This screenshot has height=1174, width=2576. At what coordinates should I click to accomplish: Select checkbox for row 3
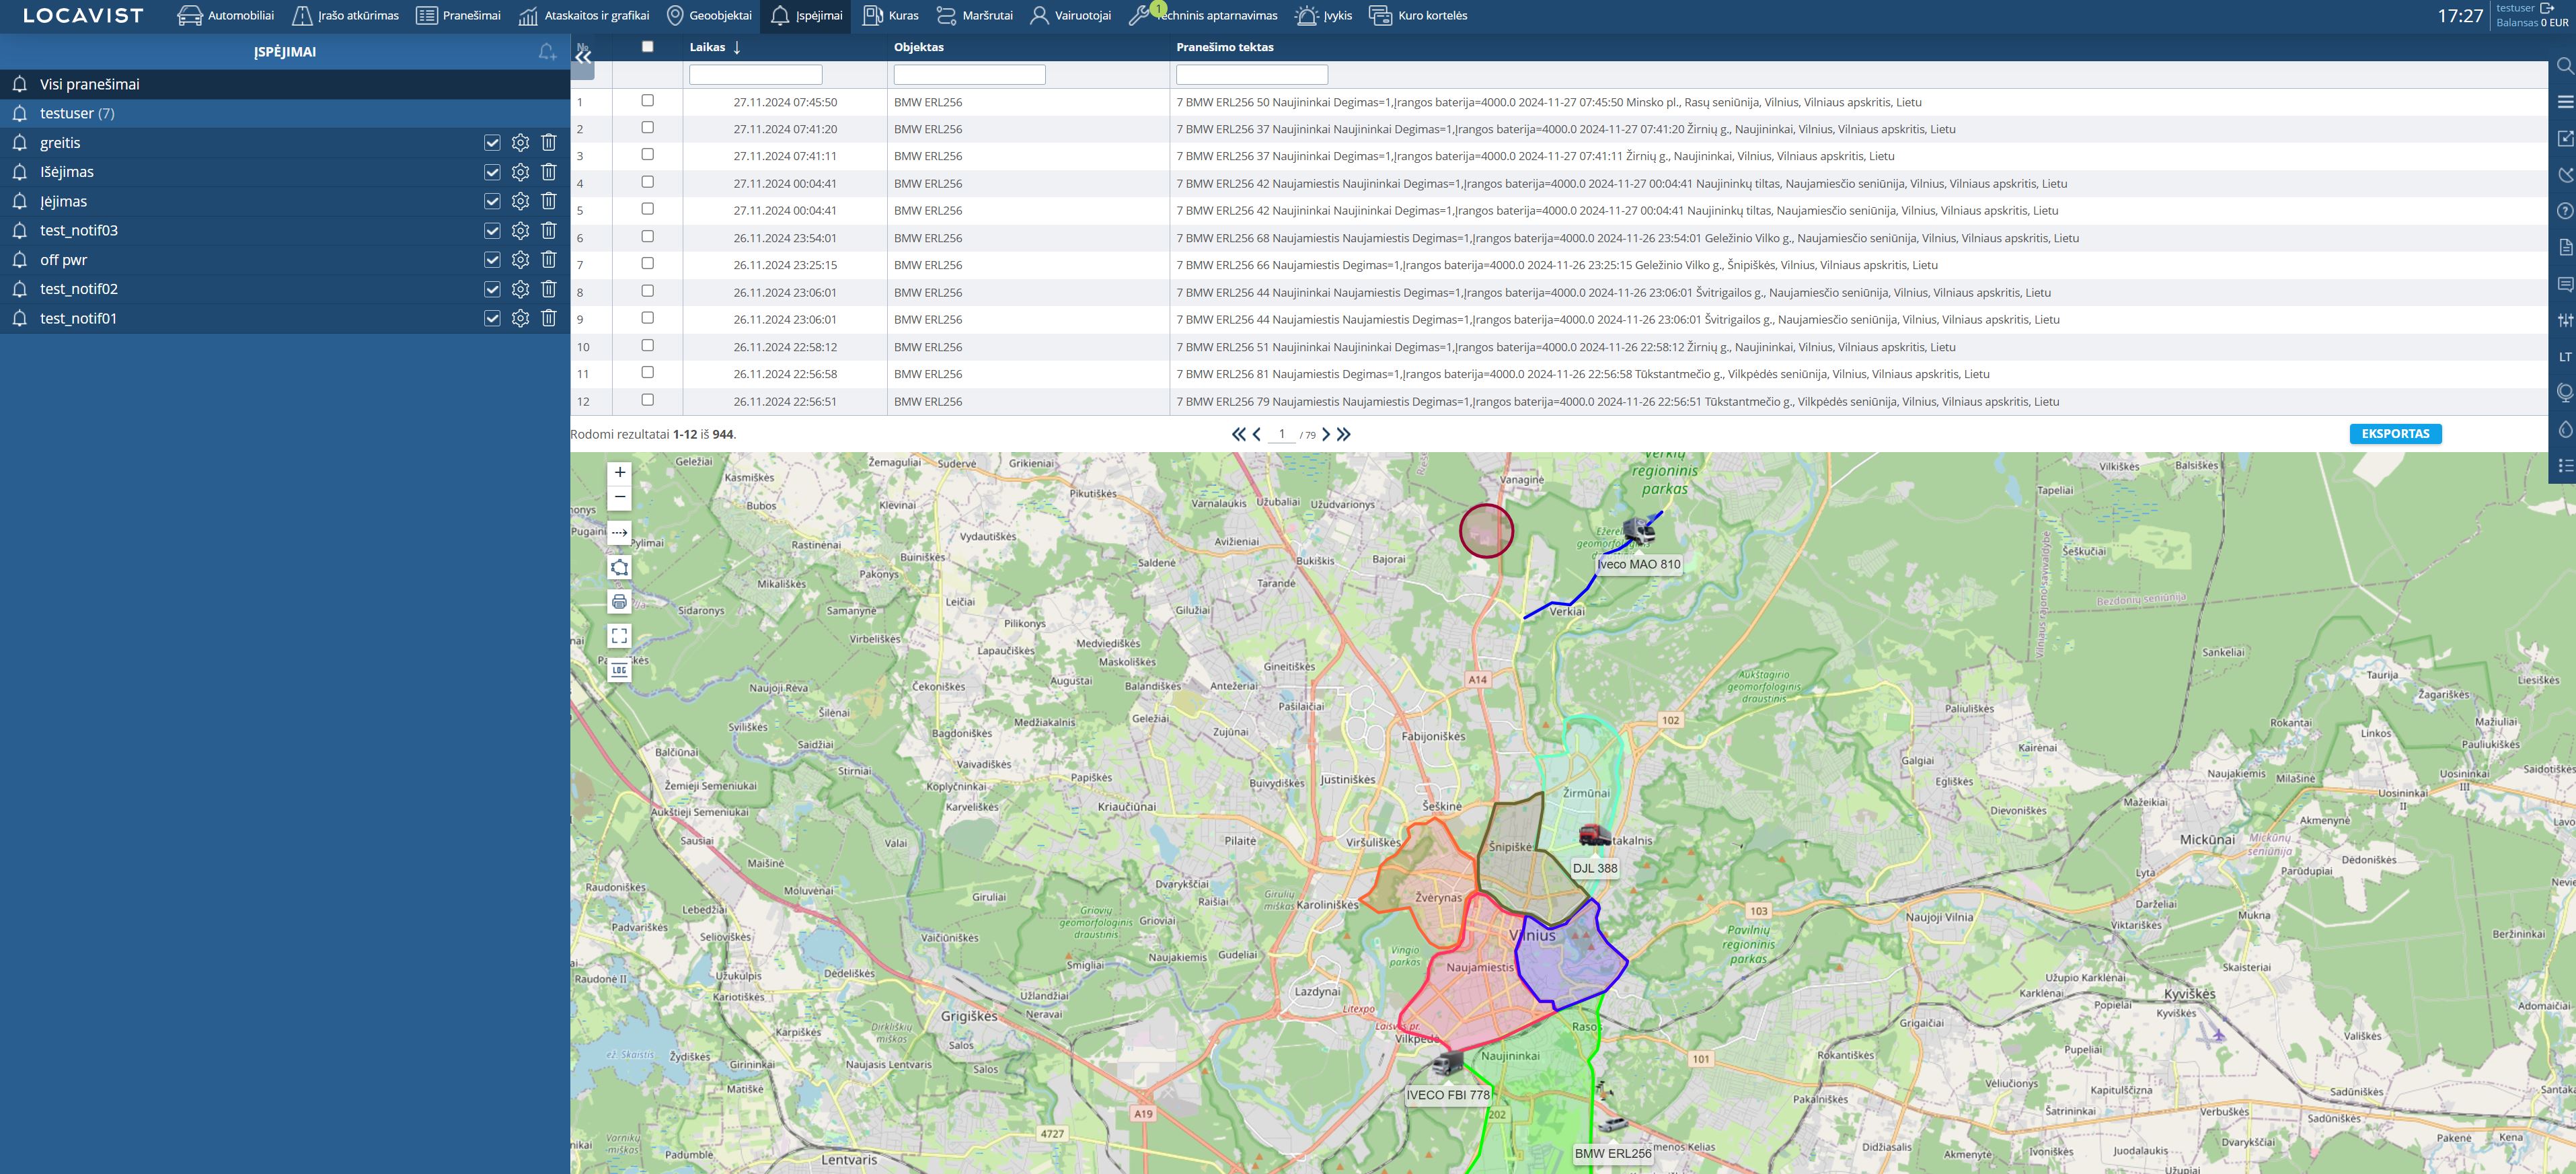647,155
